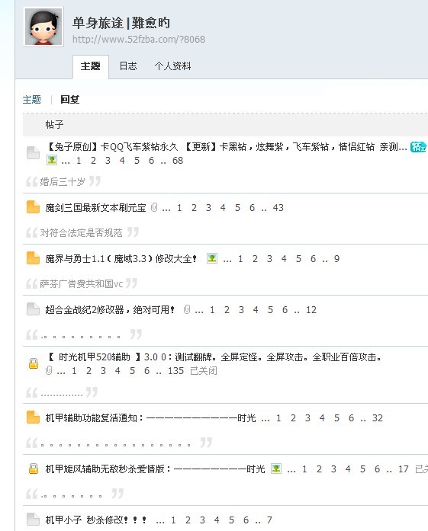This screenshot has height=531, width=428.
Task: Go to page 43 of 魔剑三国 thread
Action: pyautogui.click(x=278, y=208)
